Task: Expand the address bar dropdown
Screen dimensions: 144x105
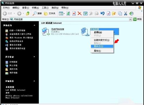Action: pyautogui.click(x=130, y=19)
